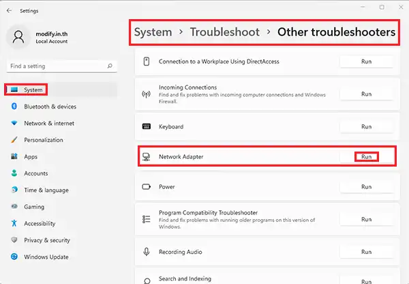Click Troubleshoot in the breadcrumb
The height and width of the screenshot is (284, 409).
click(x=224, y=32)
